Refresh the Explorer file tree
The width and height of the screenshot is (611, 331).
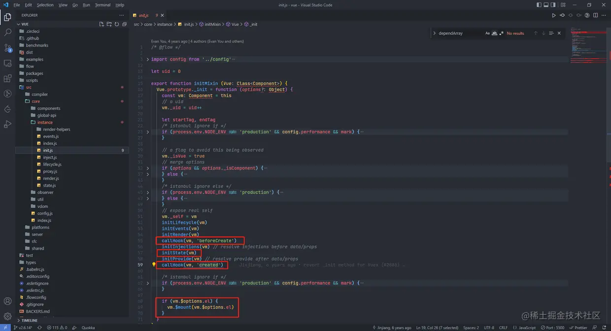(117, 24)
